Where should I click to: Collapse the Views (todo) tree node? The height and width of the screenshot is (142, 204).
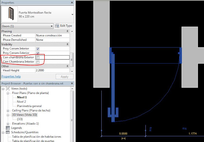(3, 89)
